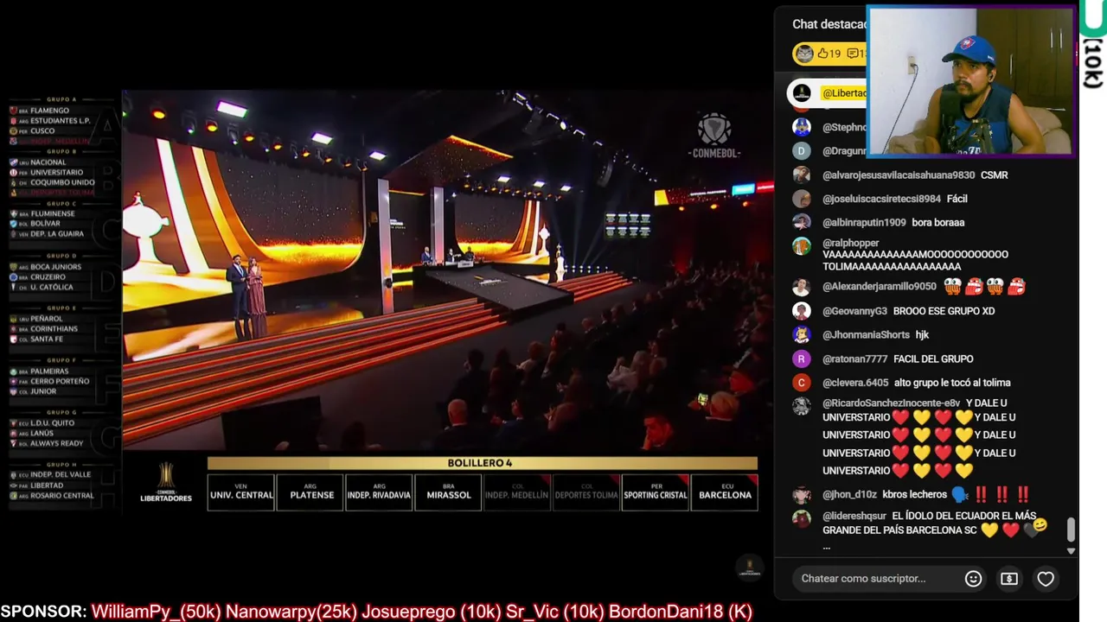Click the 'kbros lecheros' chat message
This screenshot has width=1107, height=622.
[x=914, y=495]
